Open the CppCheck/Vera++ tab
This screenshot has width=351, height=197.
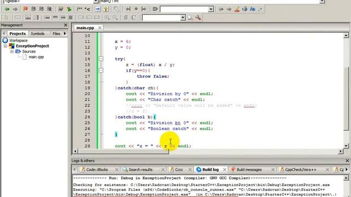point(301,170)
